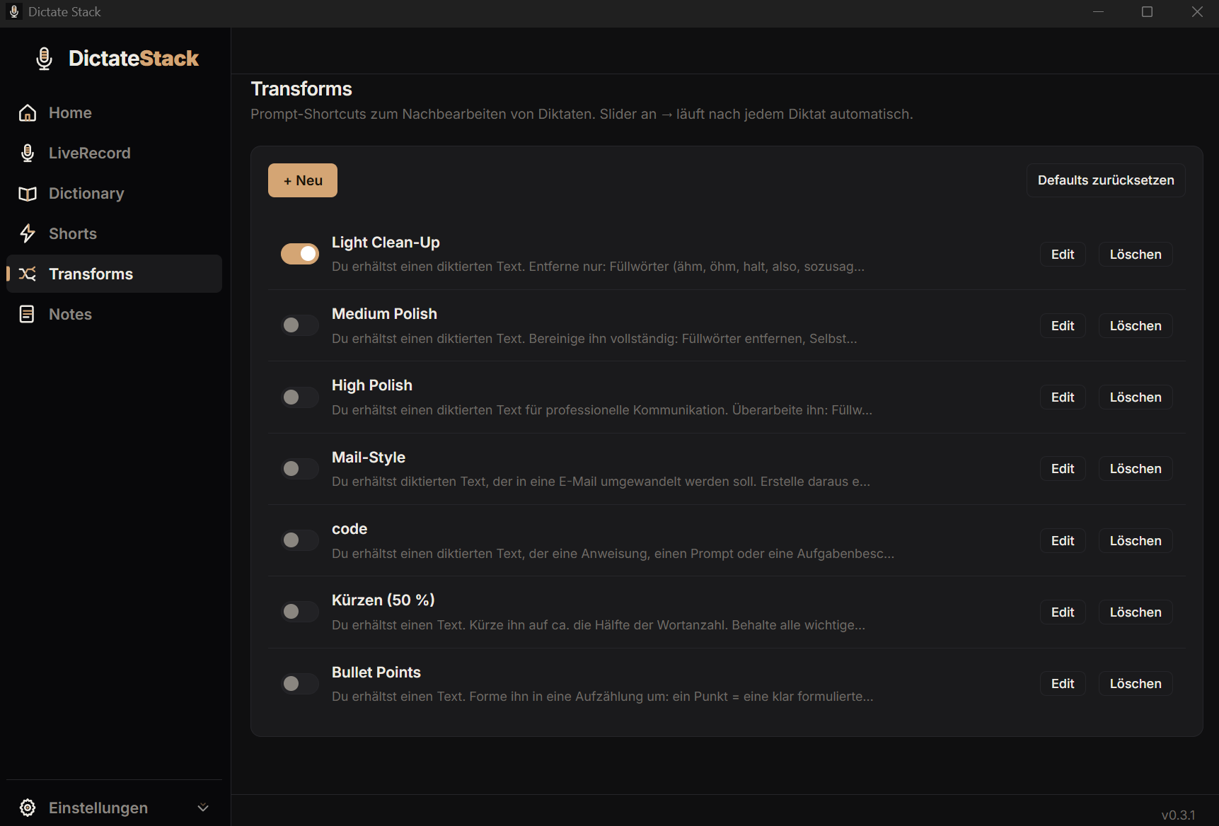Click the v0.3.1 version label

click(x=1178, y=815)
